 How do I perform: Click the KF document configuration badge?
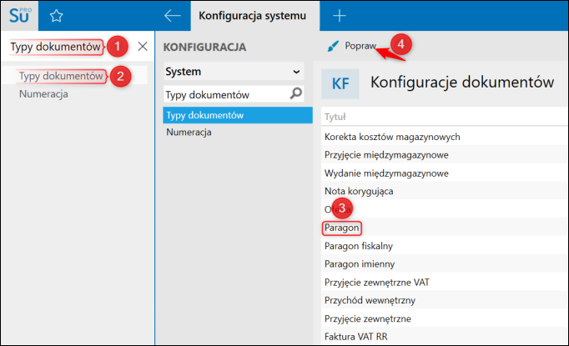340,83
